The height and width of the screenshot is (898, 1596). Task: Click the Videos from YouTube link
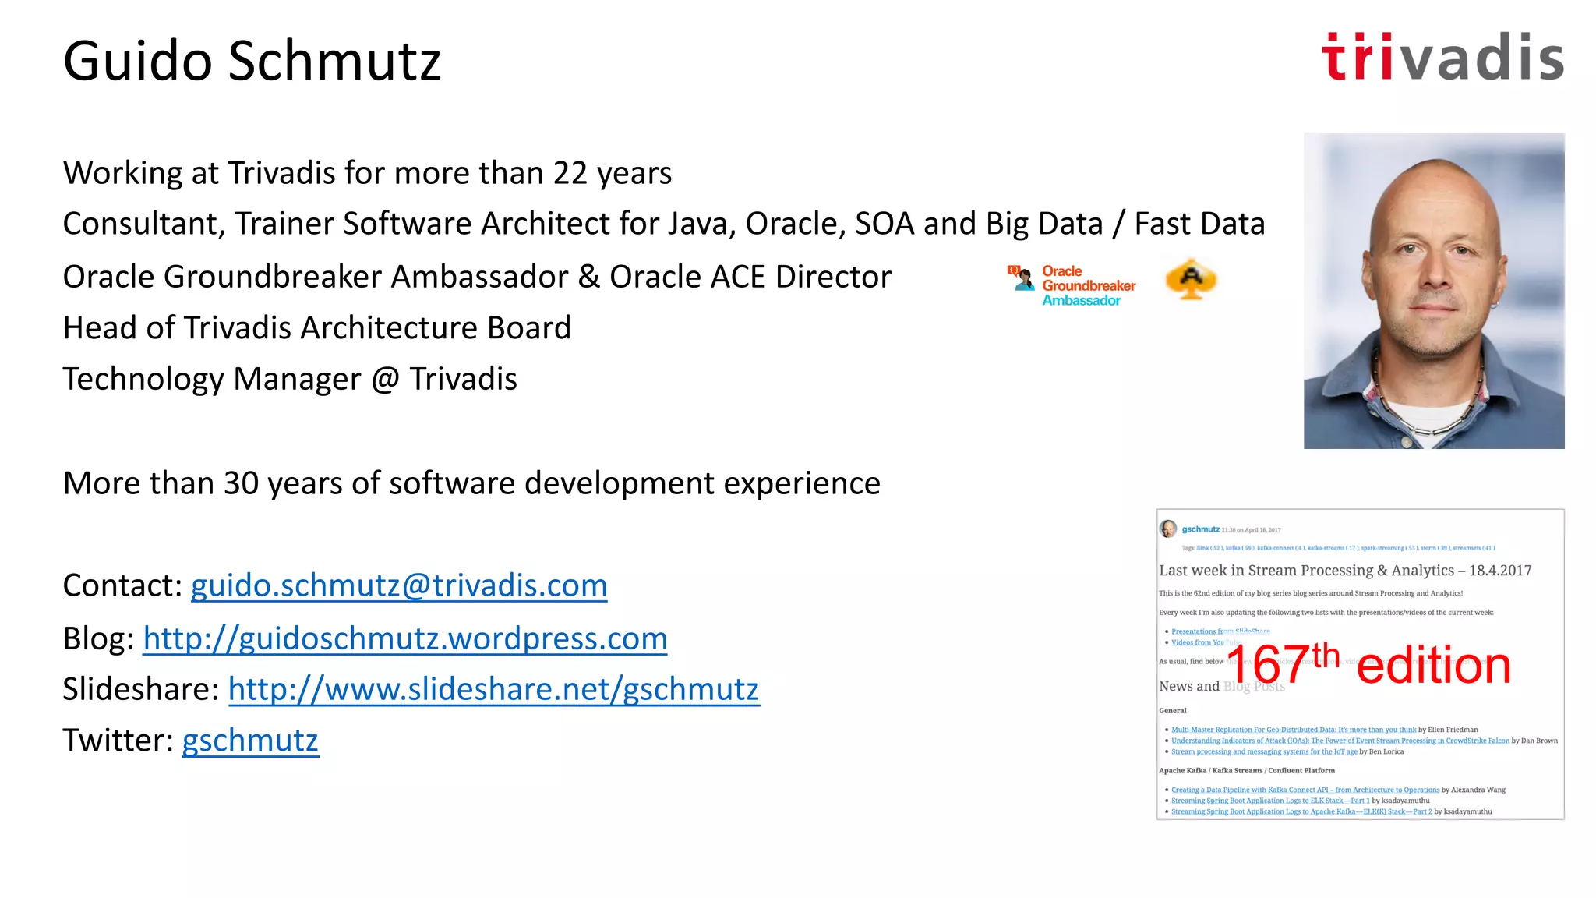(1196, 642)
